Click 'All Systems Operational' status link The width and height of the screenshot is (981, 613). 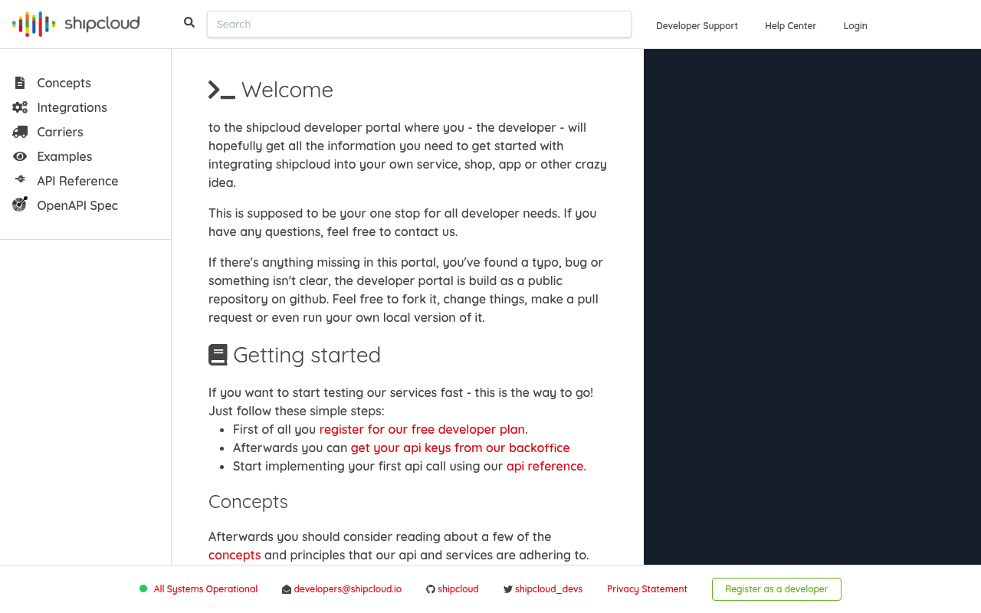click(x=205, y=589)
